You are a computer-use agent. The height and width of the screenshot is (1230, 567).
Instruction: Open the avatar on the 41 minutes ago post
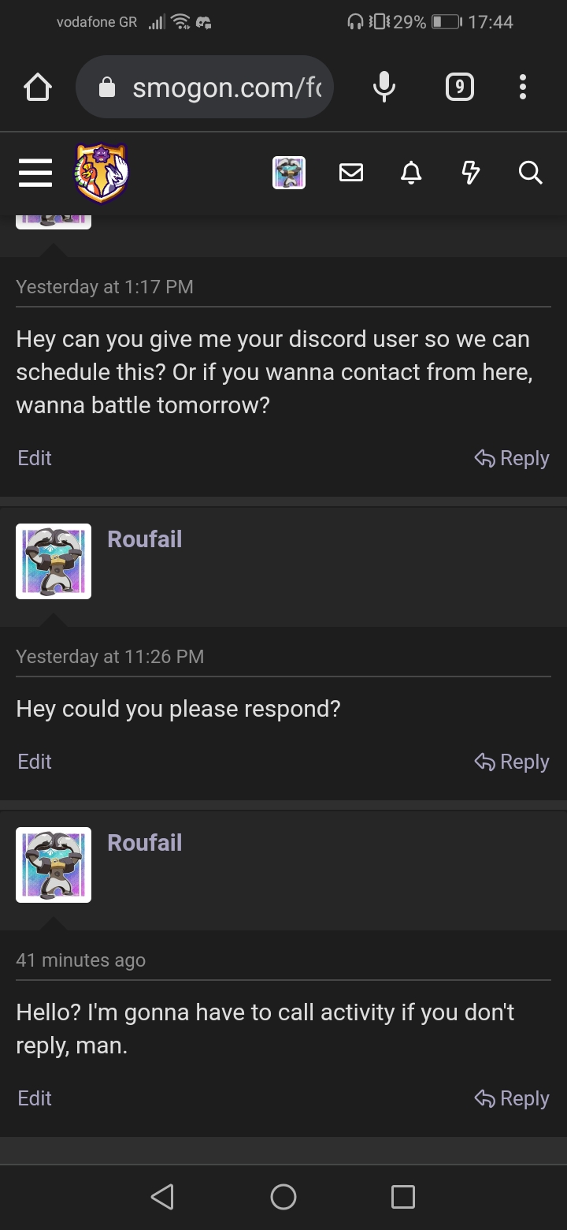[x=54, y=864]
